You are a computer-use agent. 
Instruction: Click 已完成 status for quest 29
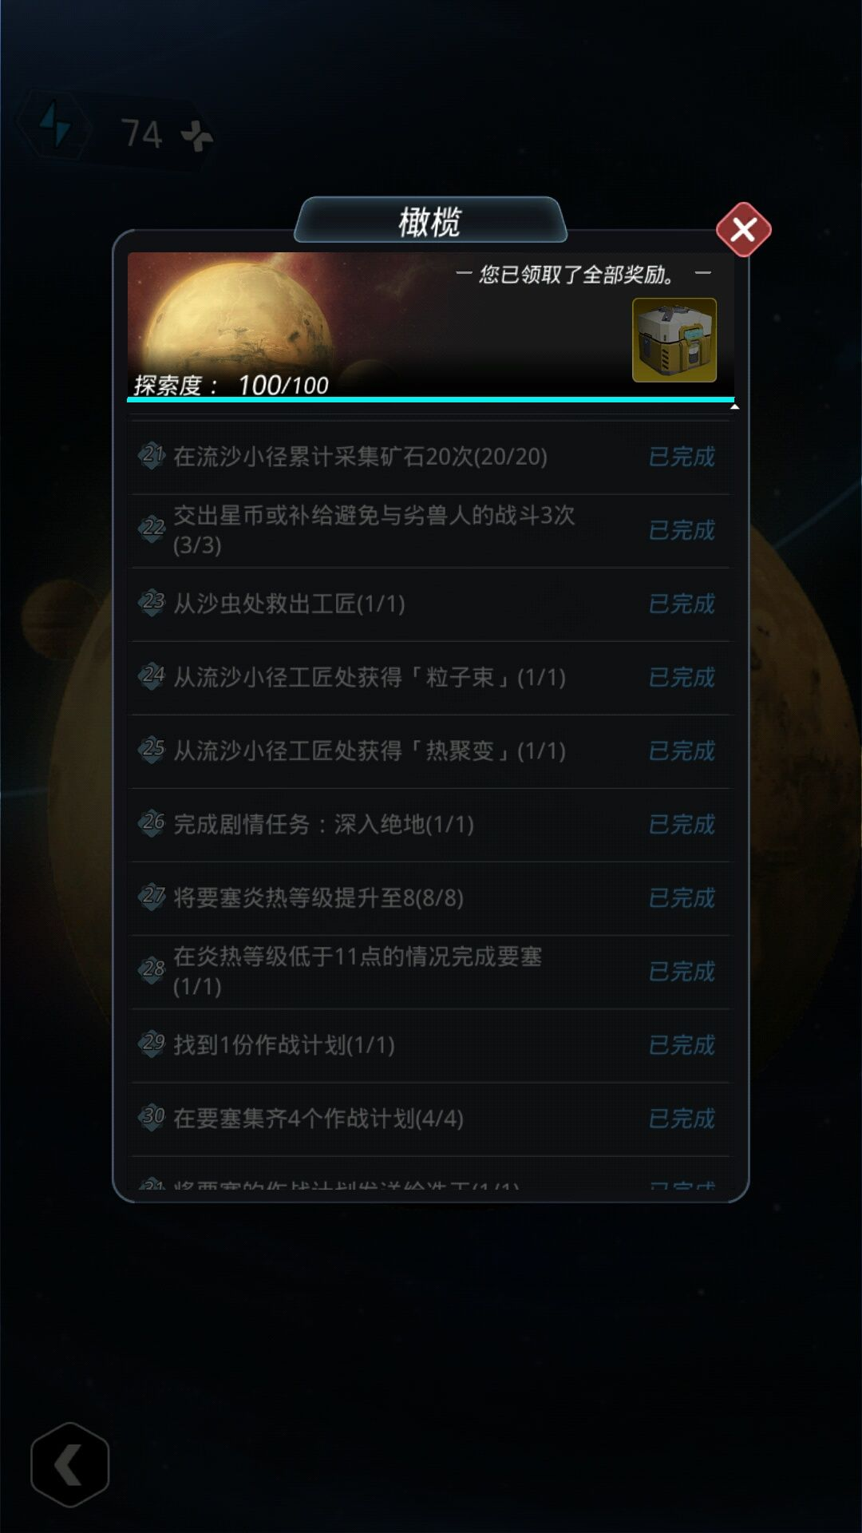(x=682, y=1044)
